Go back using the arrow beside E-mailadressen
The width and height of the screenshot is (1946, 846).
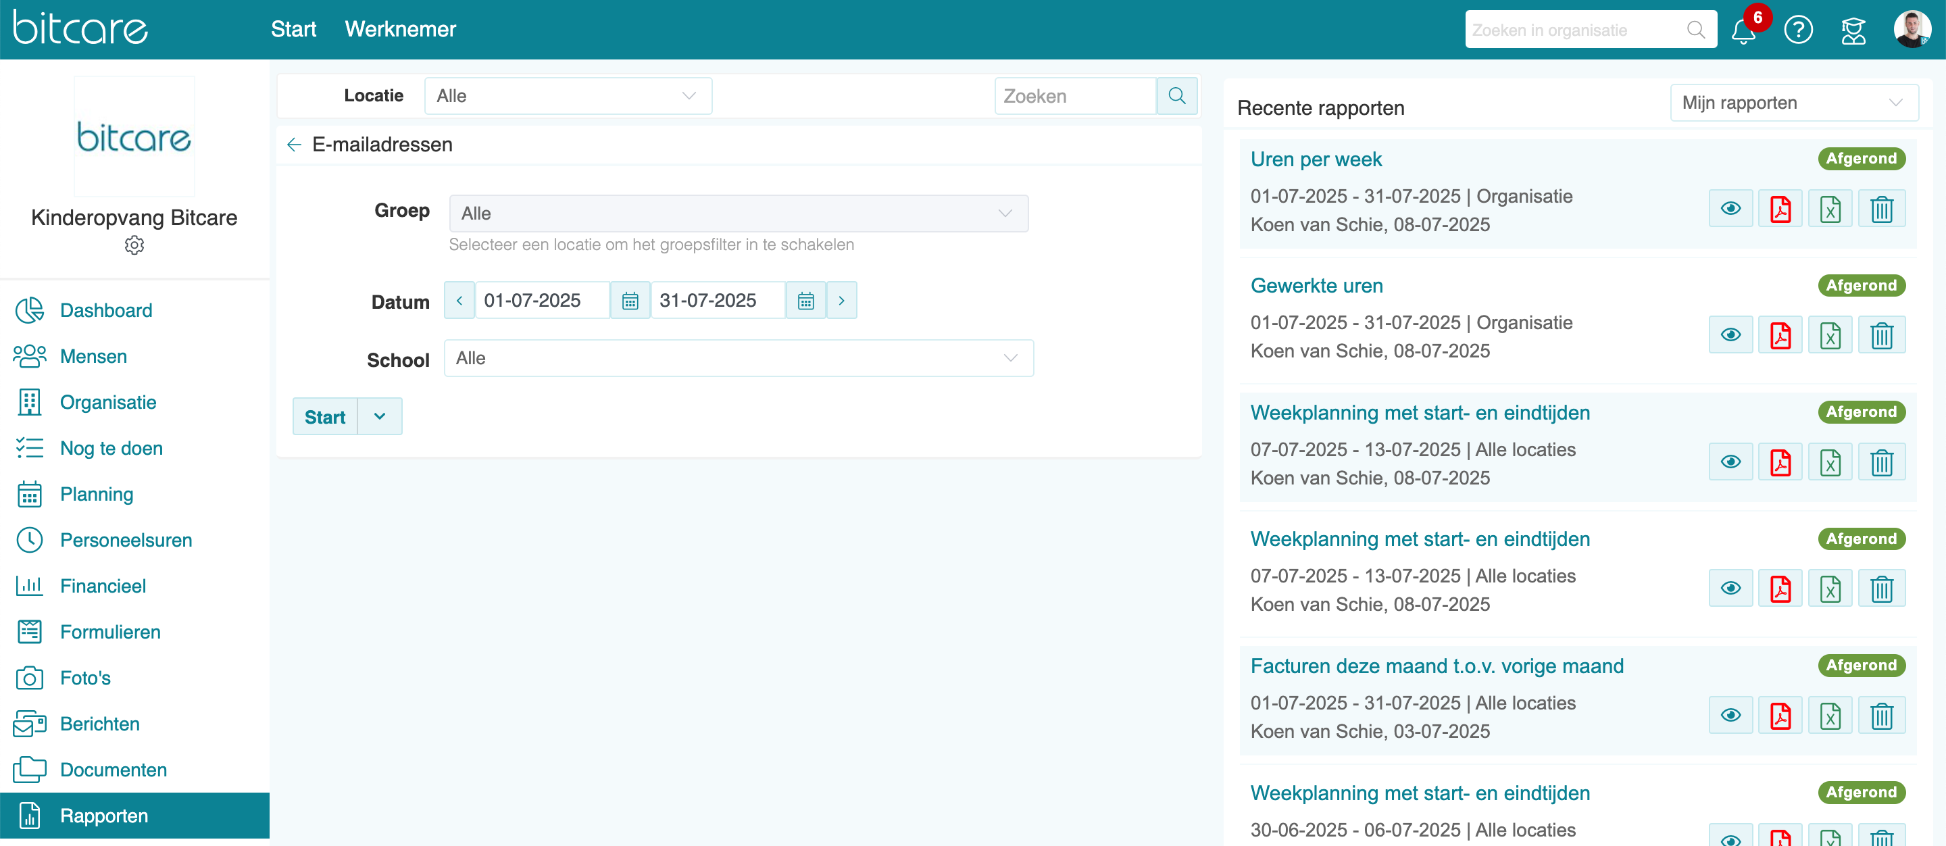click(x=294, y=145)
